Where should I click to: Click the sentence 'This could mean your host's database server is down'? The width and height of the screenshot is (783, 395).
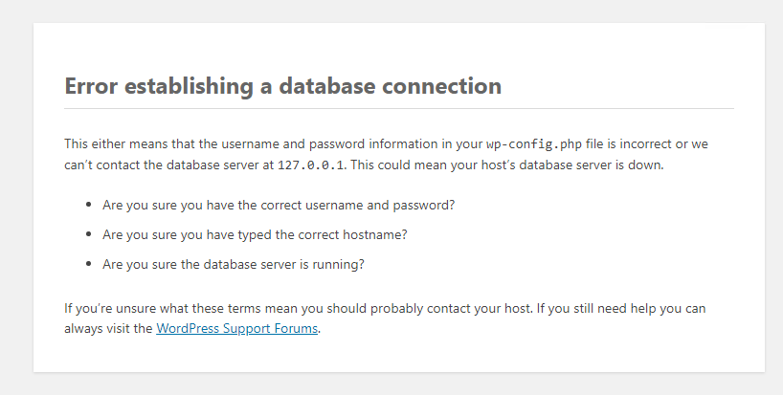click(513, 165)
